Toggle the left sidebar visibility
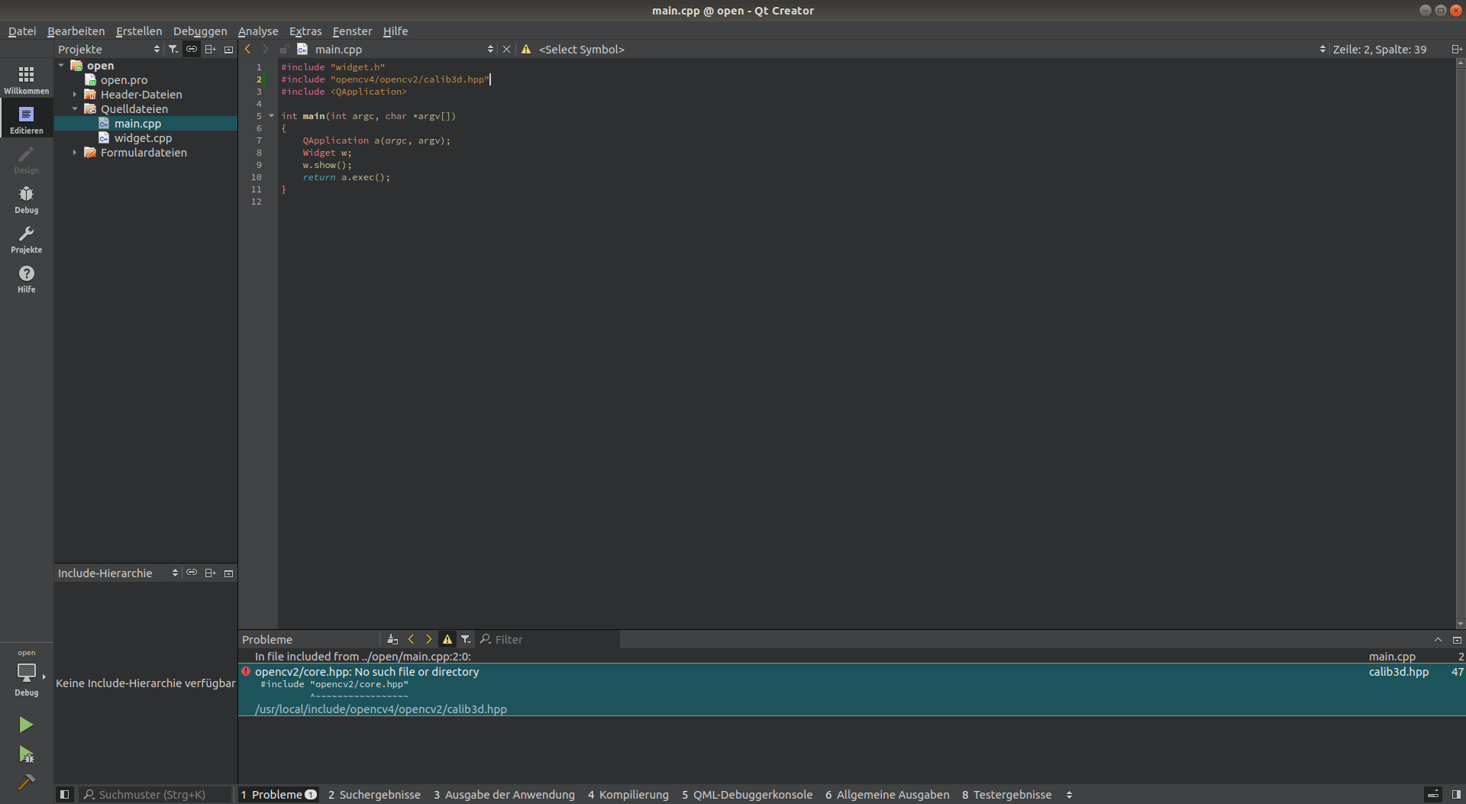 point(65,794)
